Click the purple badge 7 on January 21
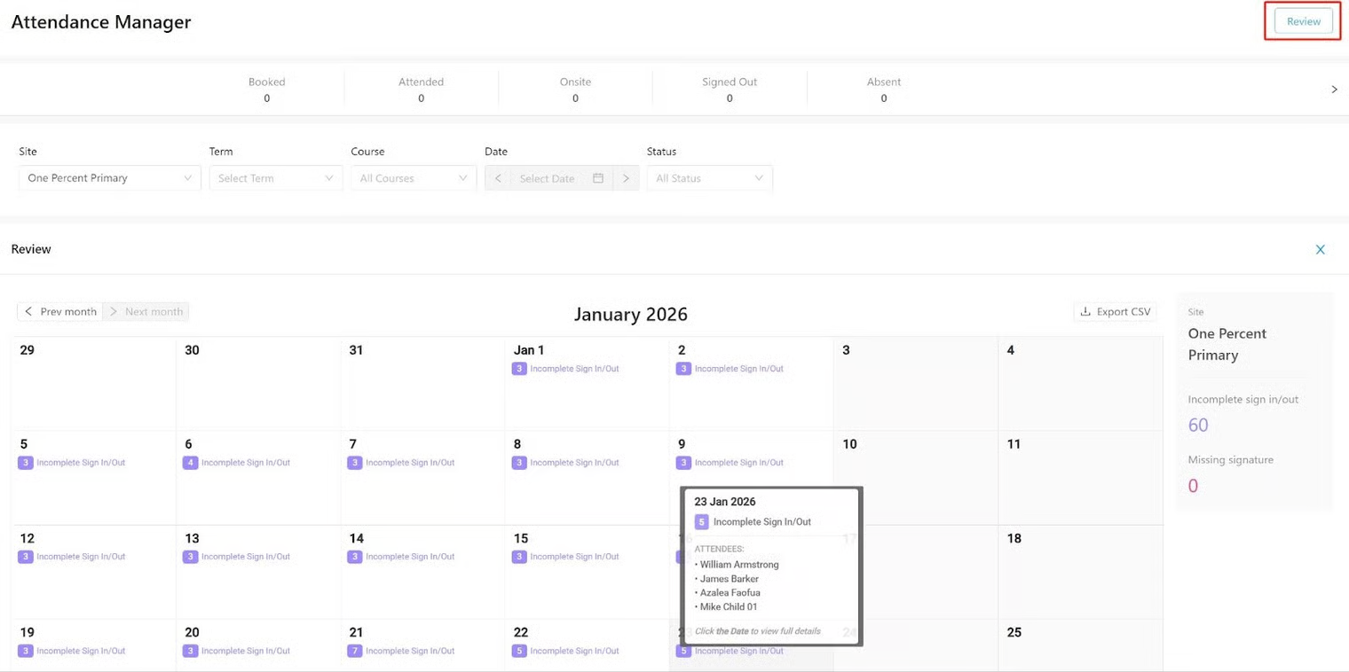The width and height of the screenshot is (1349, 672). [355, 651]
